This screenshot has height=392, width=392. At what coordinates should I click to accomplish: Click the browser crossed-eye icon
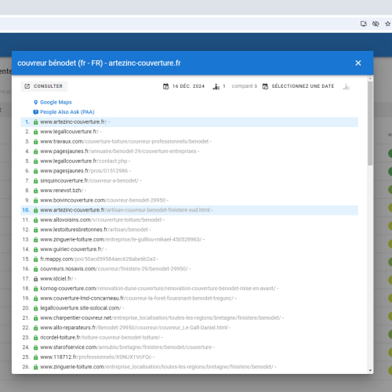(376, 24)
